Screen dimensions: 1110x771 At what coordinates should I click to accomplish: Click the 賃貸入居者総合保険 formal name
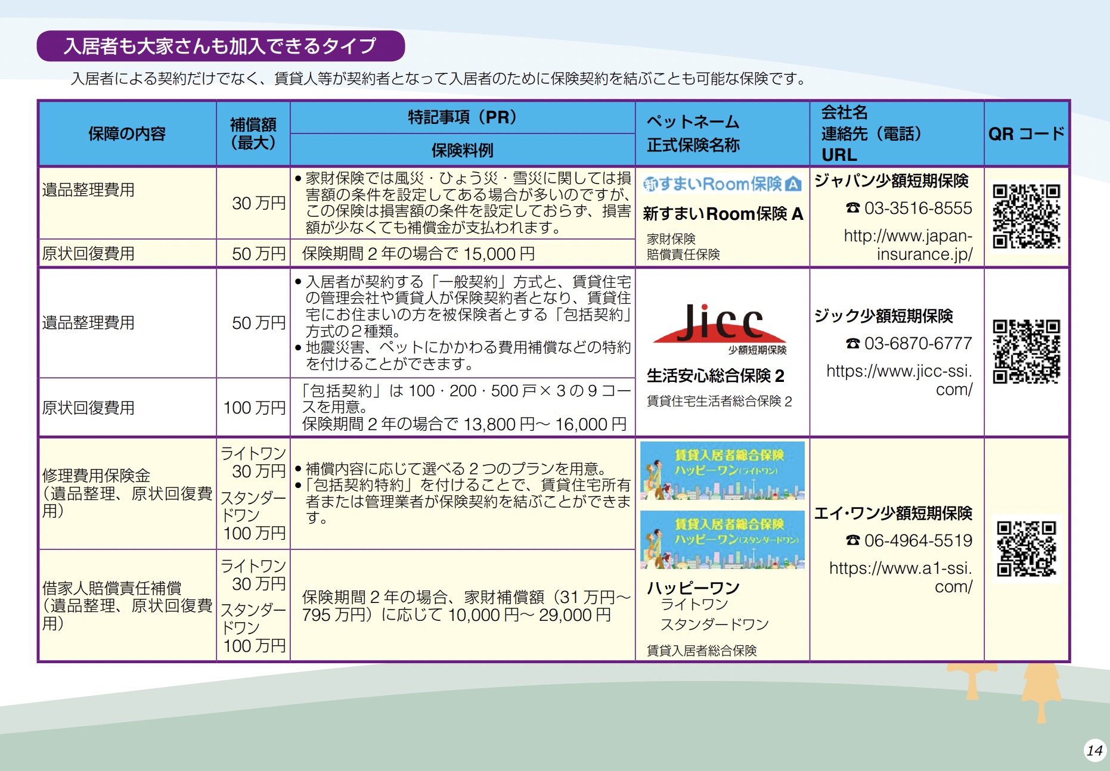(702, 651)
